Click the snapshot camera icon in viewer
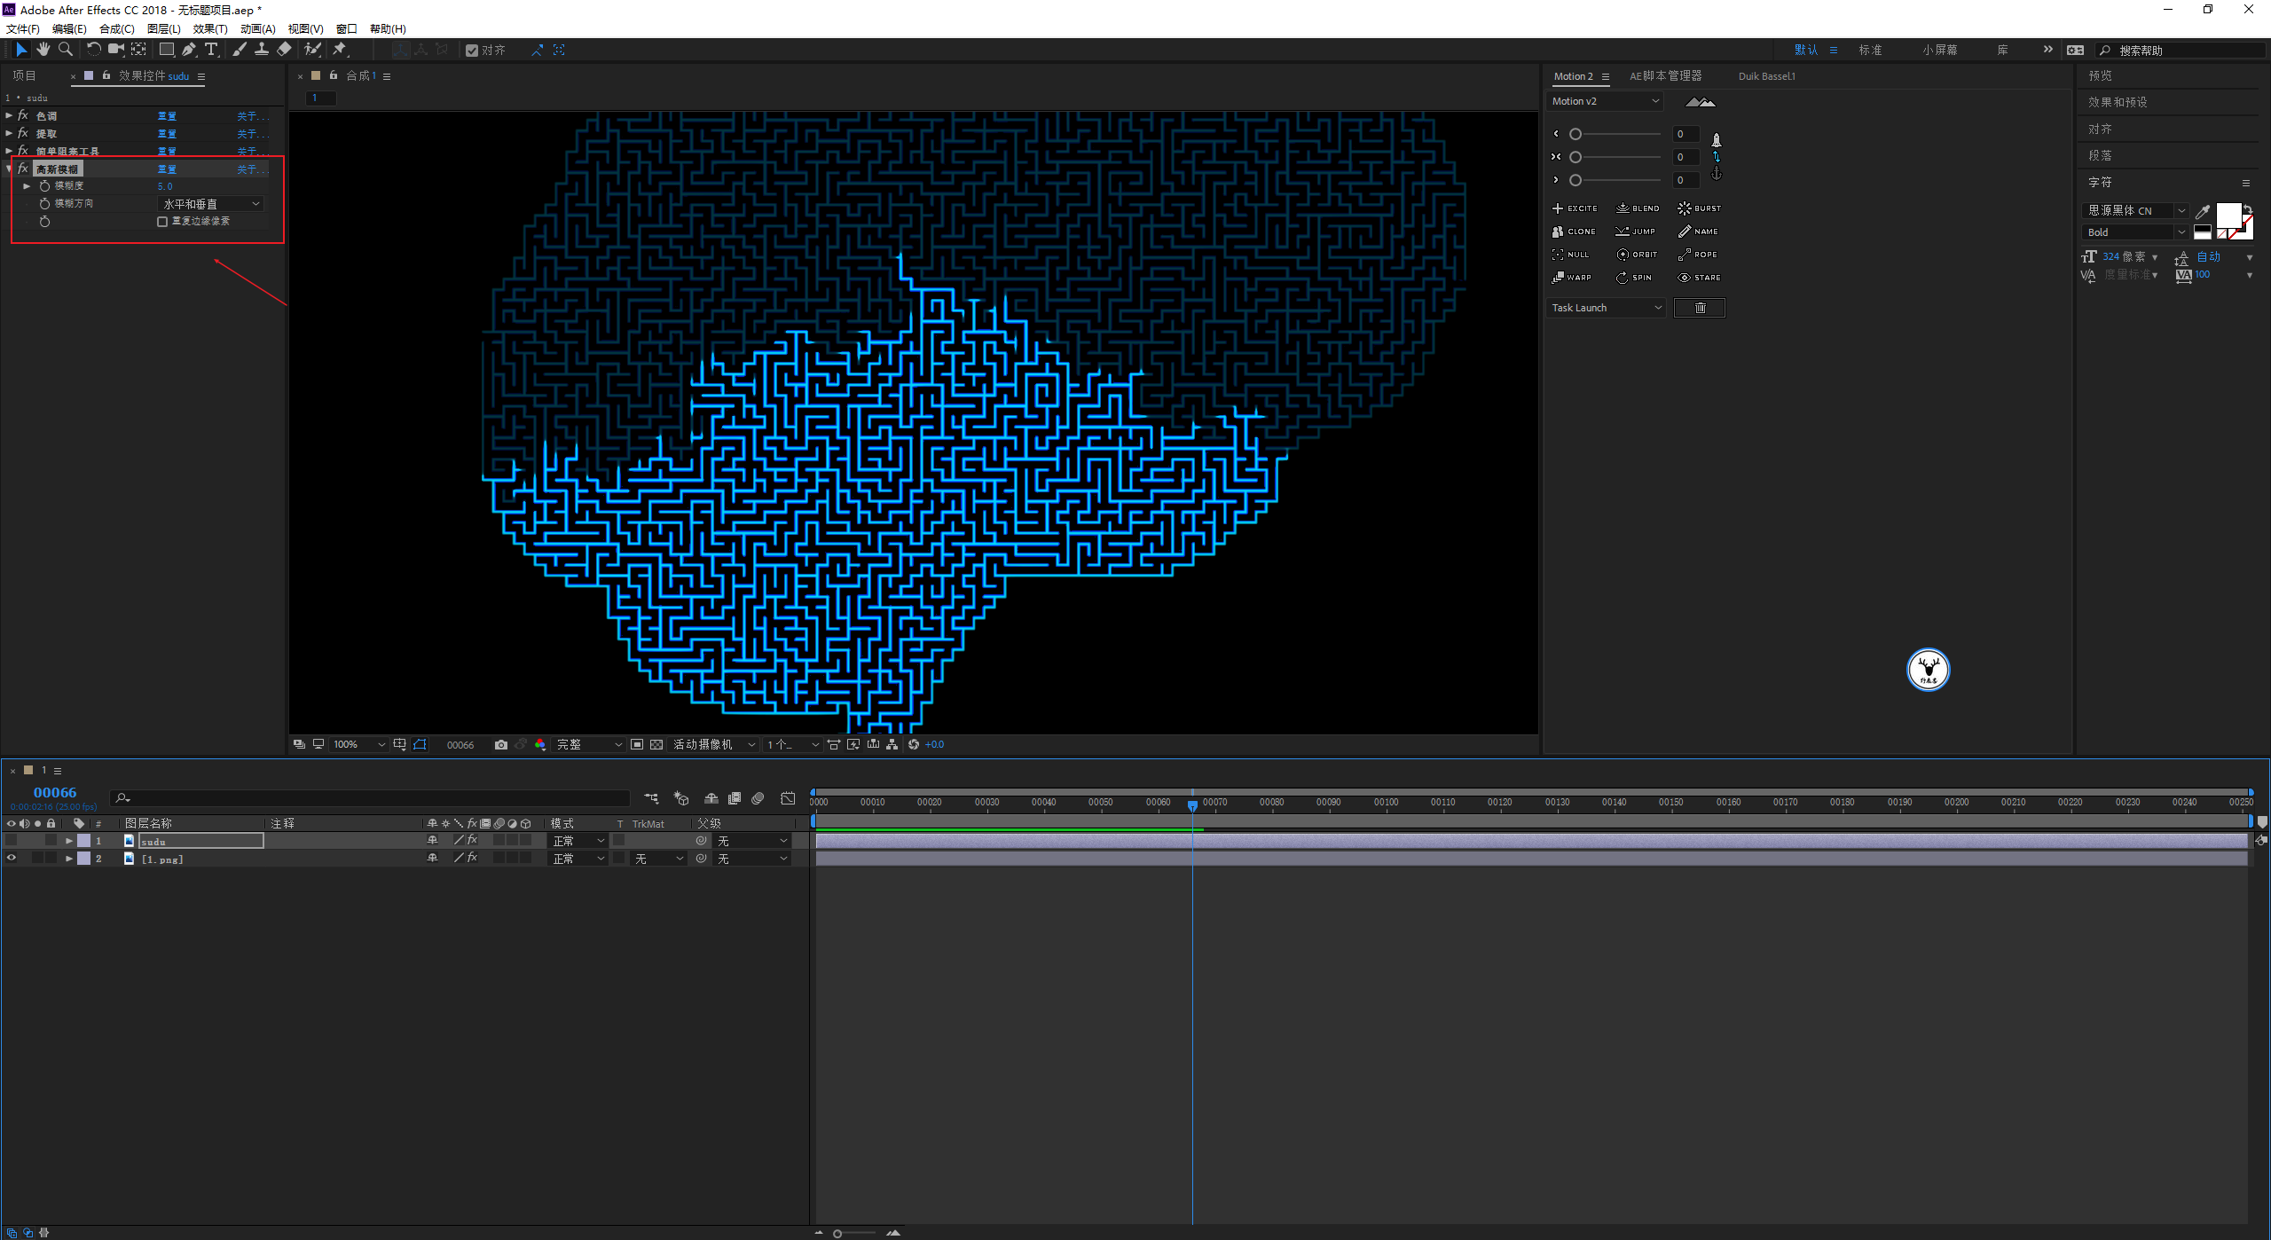2271x1240 pixels. tap(501, 744)
